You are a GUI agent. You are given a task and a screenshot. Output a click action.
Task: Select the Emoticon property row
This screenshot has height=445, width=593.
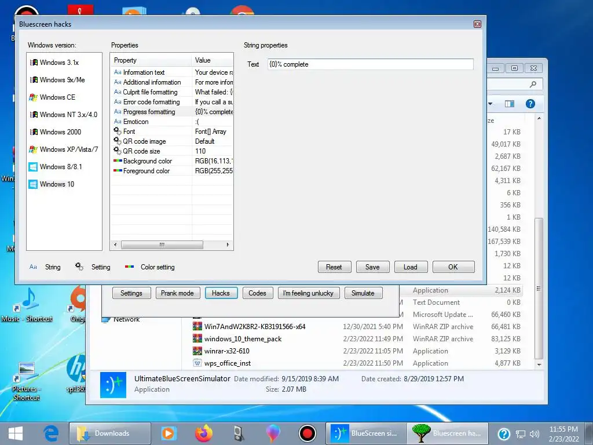click(x=171, y=122)
